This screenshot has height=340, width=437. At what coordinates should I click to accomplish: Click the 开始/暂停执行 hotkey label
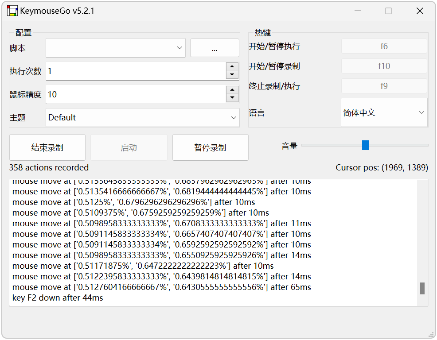[x=274, y=46]
